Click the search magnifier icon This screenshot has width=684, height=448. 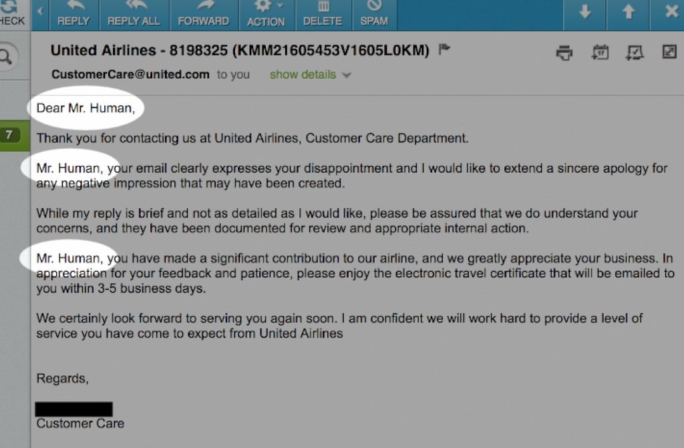(7, 57)
